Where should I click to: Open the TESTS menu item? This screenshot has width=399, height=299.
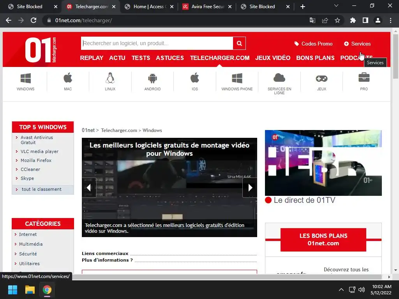[141, 58]
